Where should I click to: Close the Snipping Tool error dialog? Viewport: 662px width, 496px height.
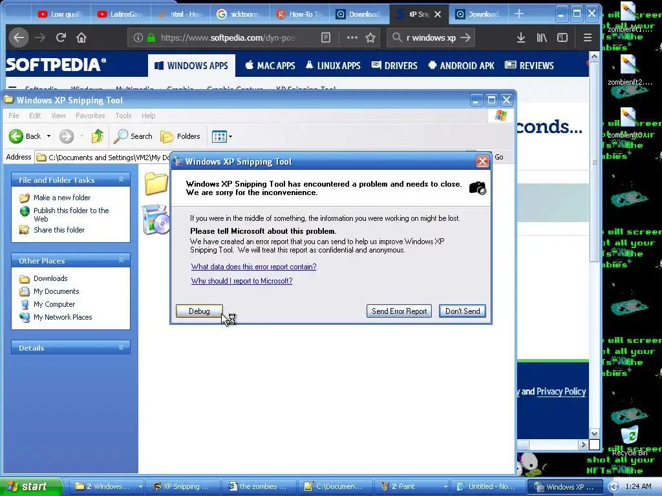point(482,161)
